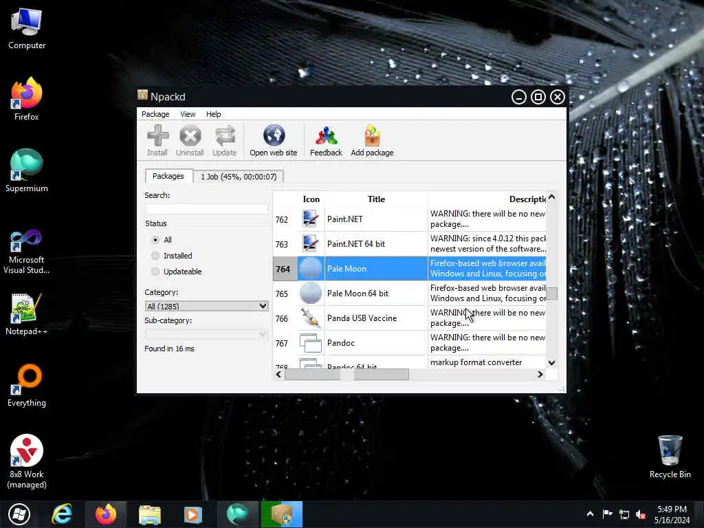
Task: Sort by the Title column header
Action: click(x=376, y=199)
